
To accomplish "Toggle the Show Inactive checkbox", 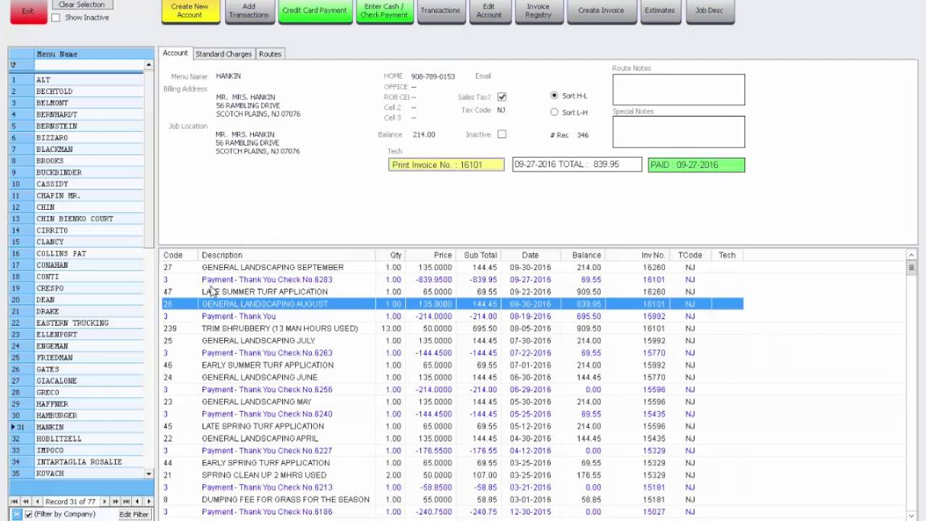I will pos(56,17).
